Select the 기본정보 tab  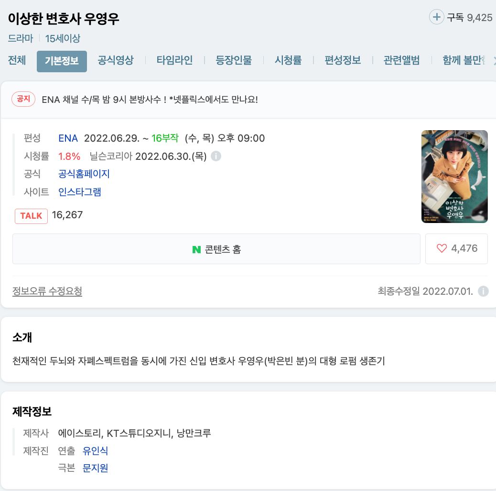point(62,61)
